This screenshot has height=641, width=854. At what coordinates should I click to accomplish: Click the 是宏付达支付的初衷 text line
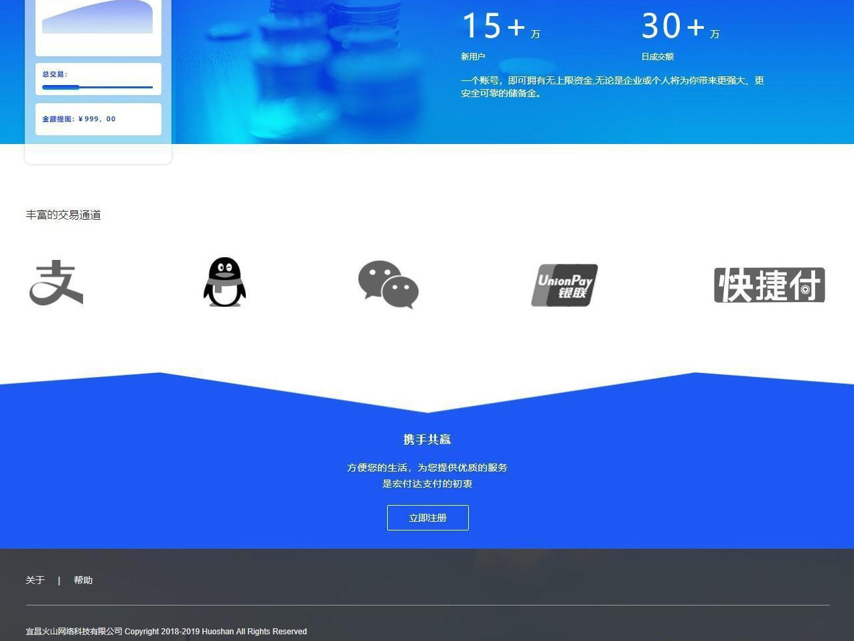point(427,484)
